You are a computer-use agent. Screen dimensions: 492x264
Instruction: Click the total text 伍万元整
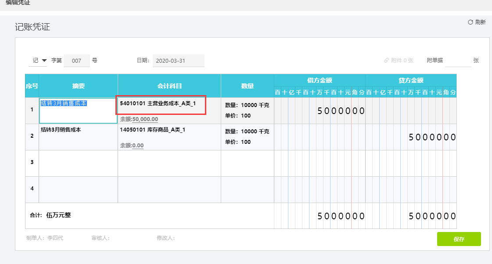click(59, 215)
